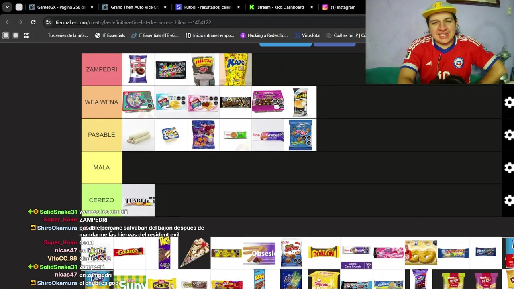Select the Oreo item in bottom row
Viewport: 514px width, 289px height.
[x=388, y=279]
